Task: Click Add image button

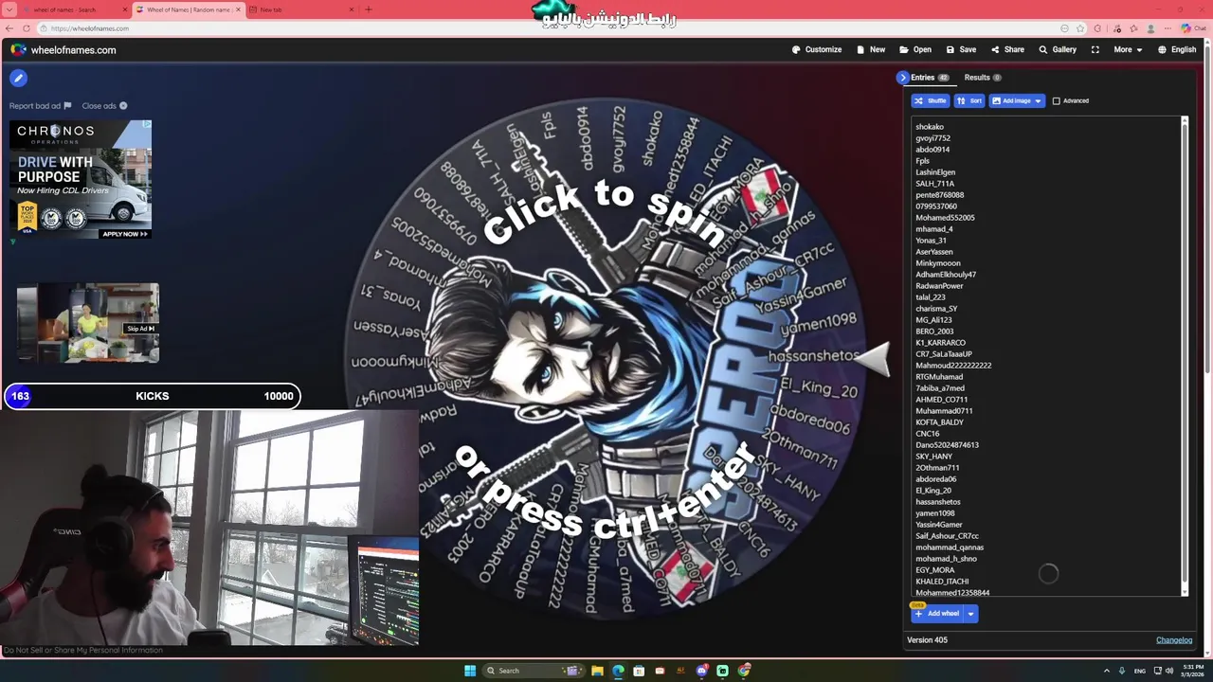Action: coord(1010,100)
